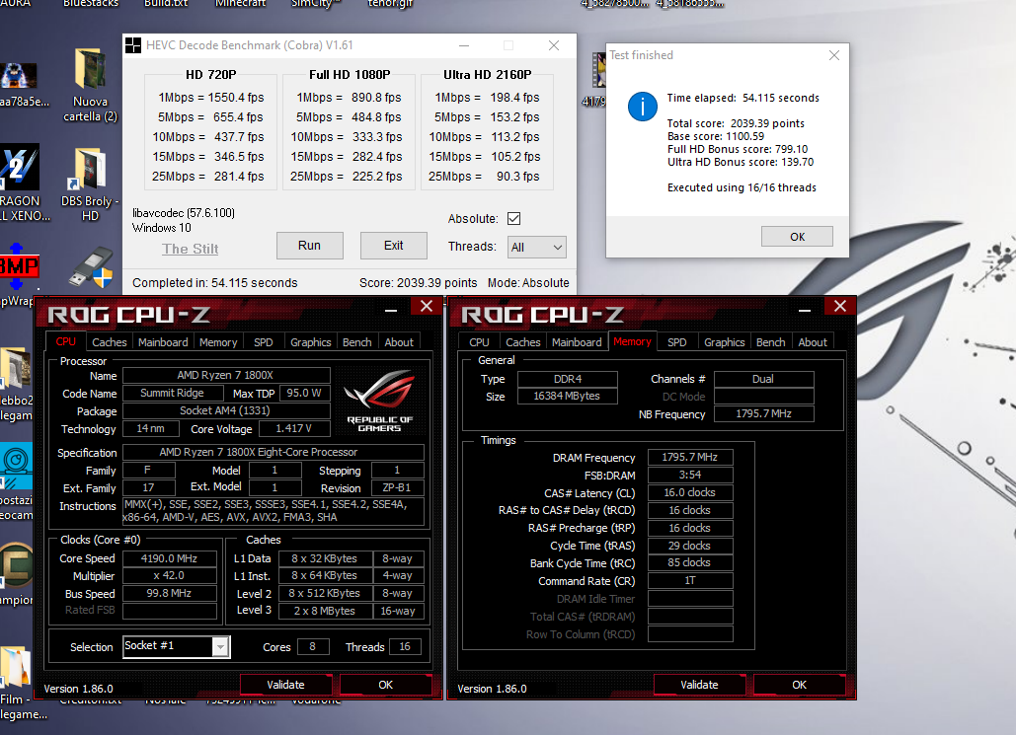Click the Exit button in HEVC benchmark

(x=393, y=246)
